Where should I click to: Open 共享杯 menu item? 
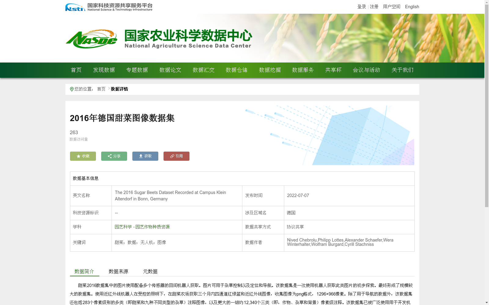point(333,70)
